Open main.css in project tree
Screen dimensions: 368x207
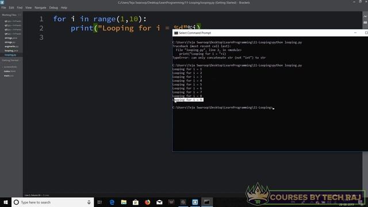[9, 75]
